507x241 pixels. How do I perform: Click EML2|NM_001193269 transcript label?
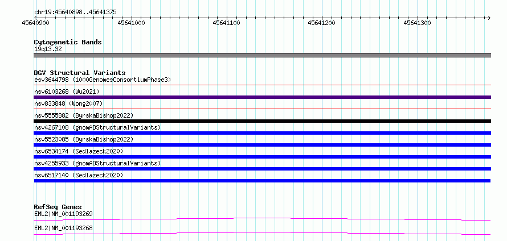pyautogui.click(x=63, y=214)
